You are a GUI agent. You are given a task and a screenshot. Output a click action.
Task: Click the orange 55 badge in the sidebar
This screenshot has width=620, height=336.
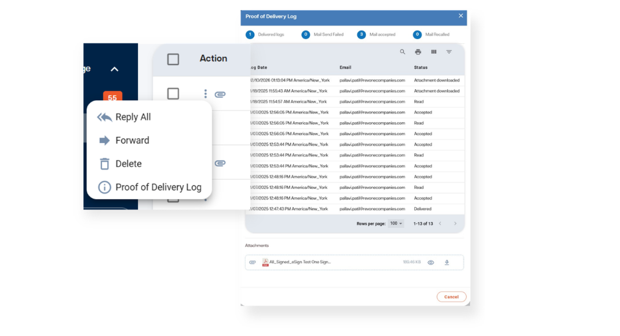[112, 97]
